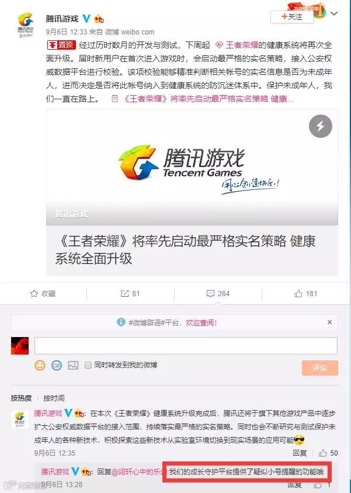Expand the post options chevron menu
The width and height of the screenshot is (351, 493).
334,13
